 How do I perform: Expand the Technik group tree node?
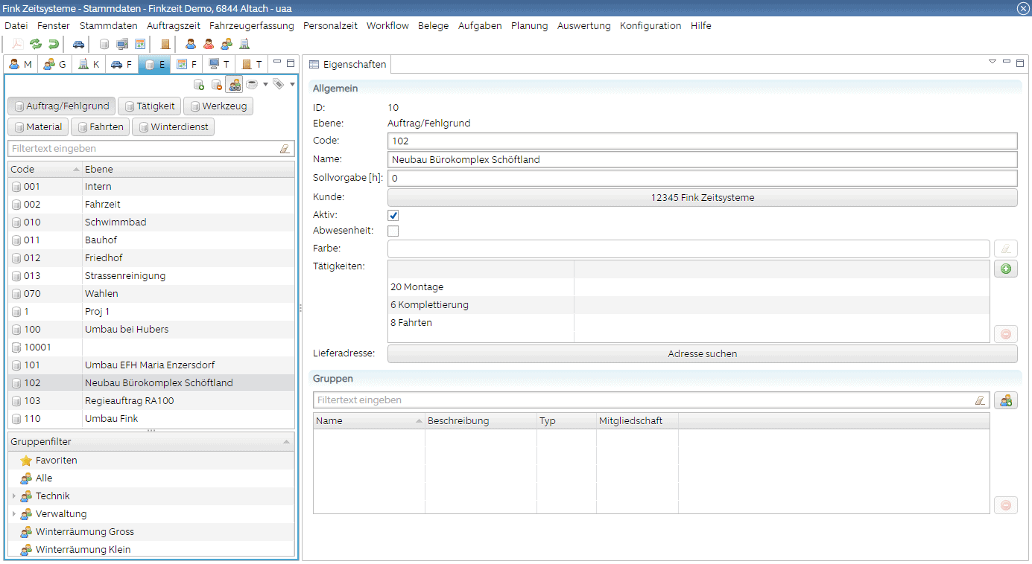coord(14,496)
